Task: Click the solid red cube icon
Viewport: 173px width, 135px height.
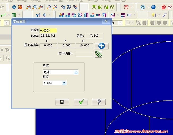Action: click(x=164, y=7)
